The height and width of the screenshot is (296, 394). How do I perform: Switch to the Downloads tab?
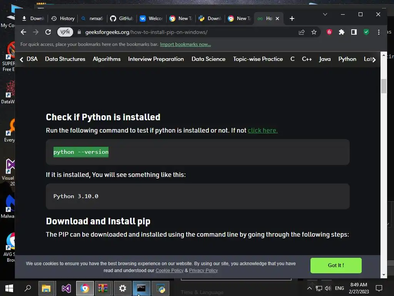click(33, 18)
